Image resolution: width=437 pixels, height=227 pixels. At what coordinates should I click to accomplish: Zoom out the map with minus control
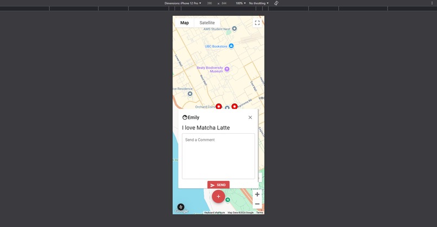coord(257,204)
